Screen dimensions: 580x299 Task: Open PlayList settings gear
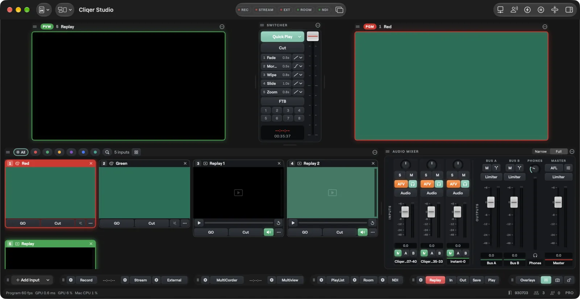pos(321,280)
